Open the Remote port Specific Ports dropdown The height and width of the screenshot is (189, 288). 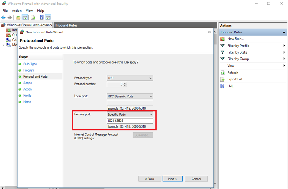click(130, 115)
